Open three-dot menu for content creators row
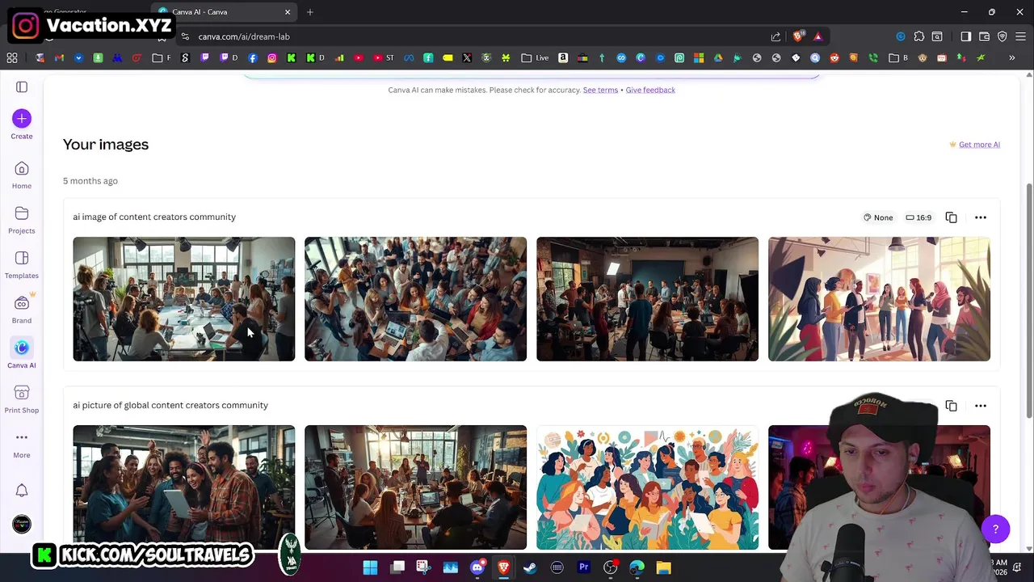Image resolution: width=1034 pixels, height=582 pixels. pos(981,217)
